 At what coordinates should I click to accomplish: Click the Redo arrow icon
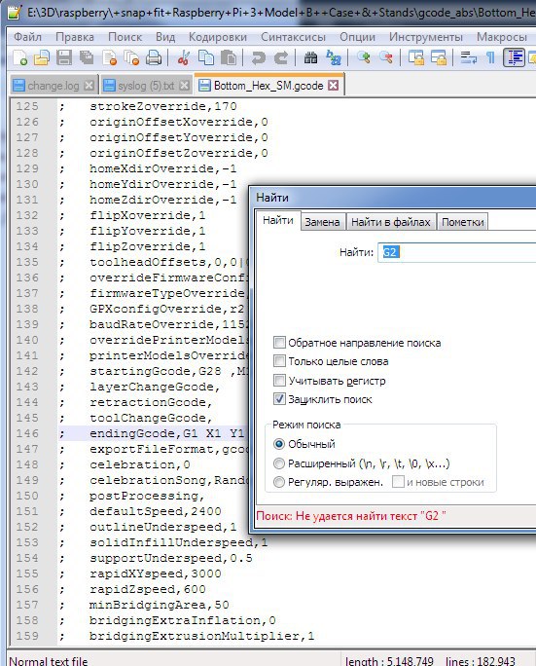point(280,57)
